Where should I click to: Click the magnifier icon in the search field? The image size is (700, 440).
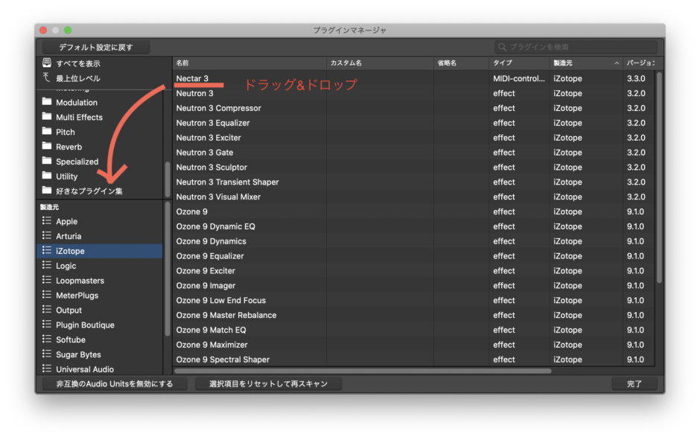(501, 45)
